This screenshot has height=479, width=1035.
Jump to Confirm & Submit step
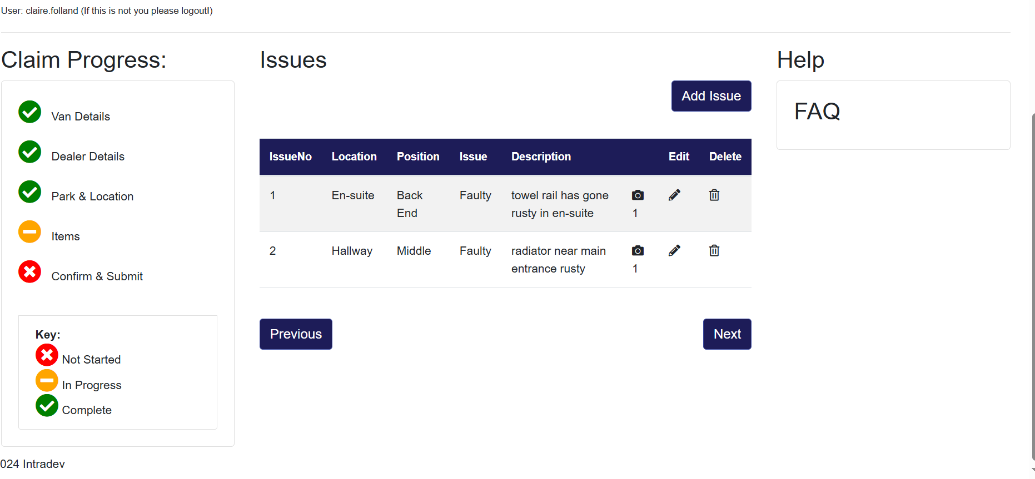click(x=97, y=276)
